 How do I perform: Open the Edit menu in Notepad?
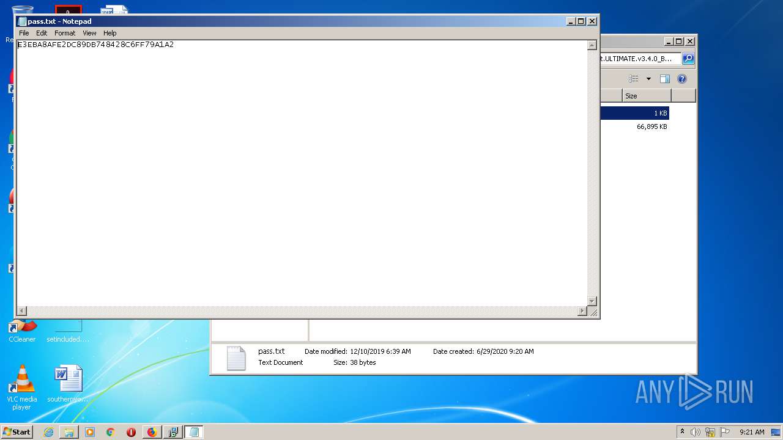[42, 33]
